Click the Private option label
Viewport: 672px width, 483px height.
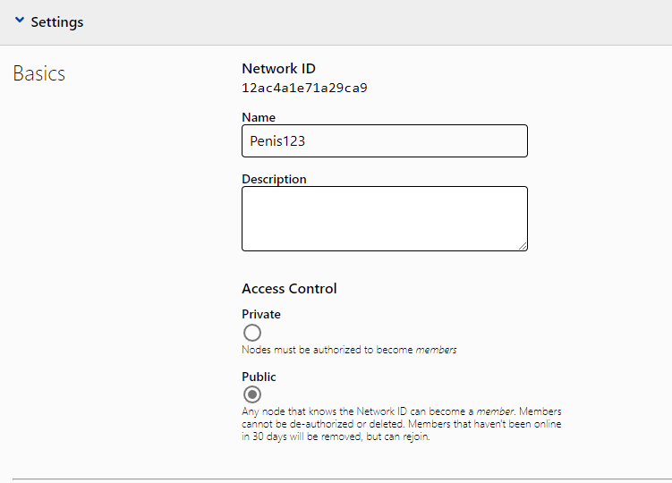(261, 314)
